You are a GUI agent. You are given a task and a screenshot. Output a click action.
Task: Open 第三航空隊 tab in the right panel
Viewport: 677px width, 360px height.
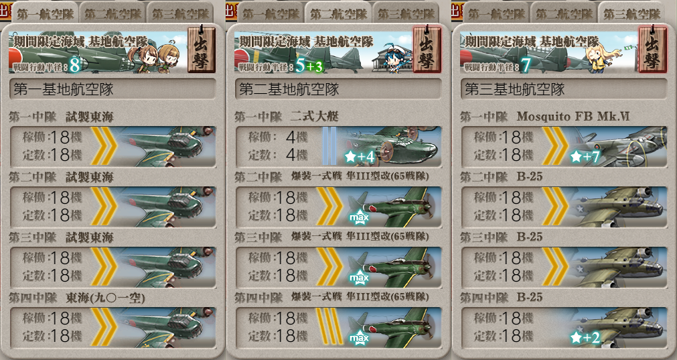click(x=632, y=13)
